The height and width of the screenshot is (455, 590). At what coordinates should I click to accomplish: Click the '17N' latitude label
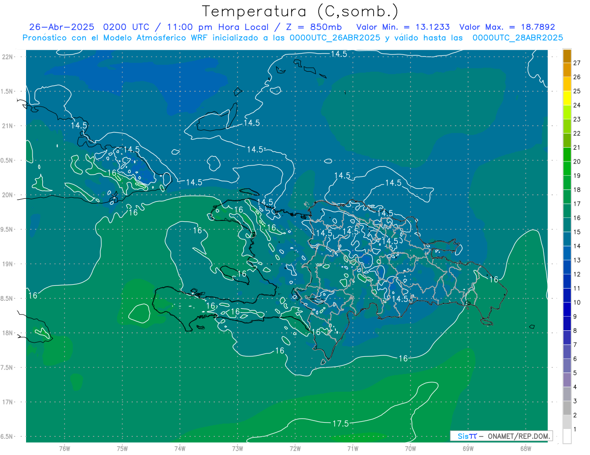tap(8, 402)
